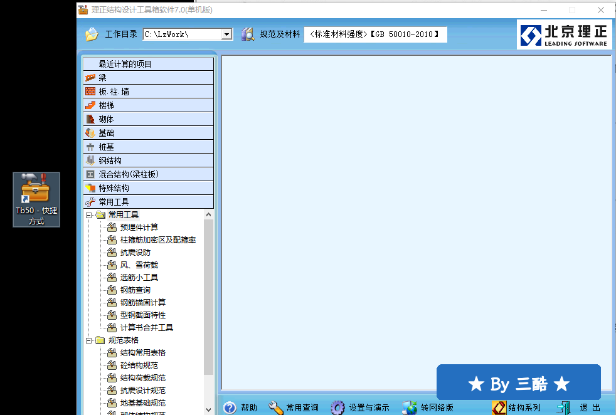616x415 pixels.
Task: Open 计算书合并工具 tree item
Action: tap(147, 328)
